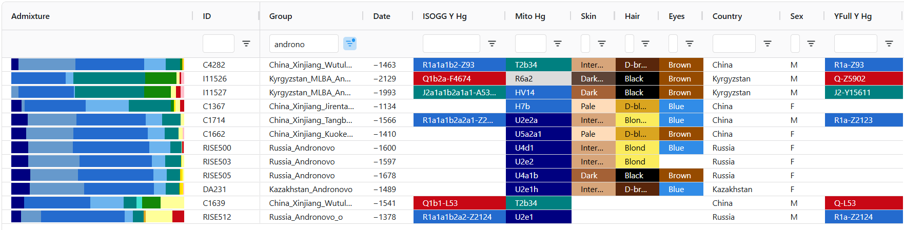Sort by the Date column header
The image size is (904, 230).
[x=382, y=16]
